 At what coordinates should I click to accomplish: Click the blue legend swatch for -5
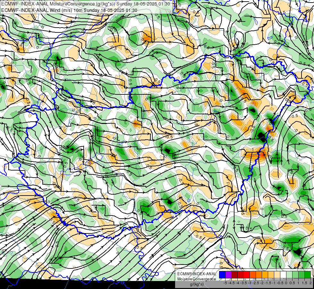222,275
